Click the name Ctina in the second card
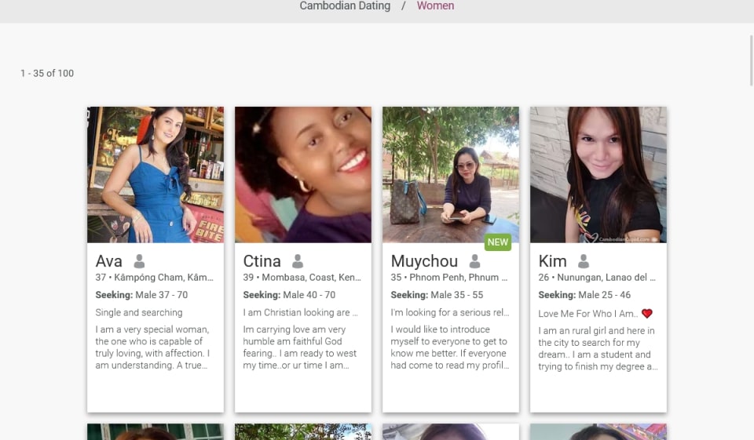 pyautogui.click(x=262, y=261)
